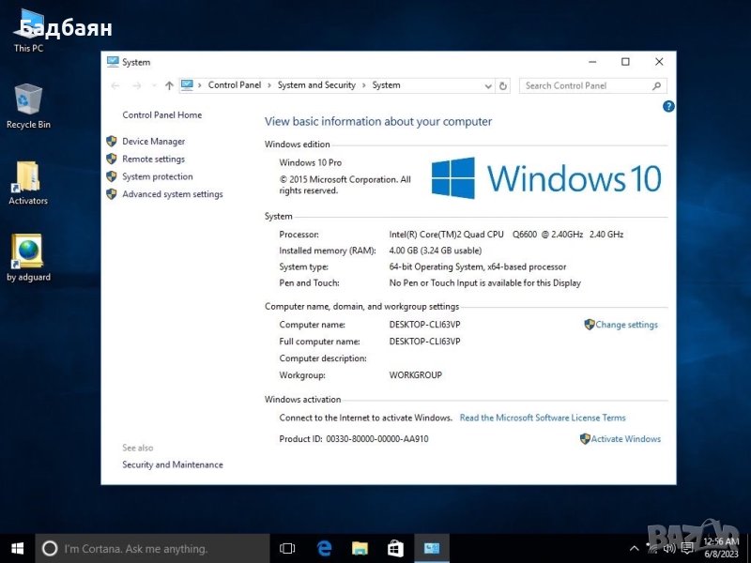The height and width of the screenshot is (563, 751).
Task: Expand the chevron after System and Security
Action: click(364, 85)
